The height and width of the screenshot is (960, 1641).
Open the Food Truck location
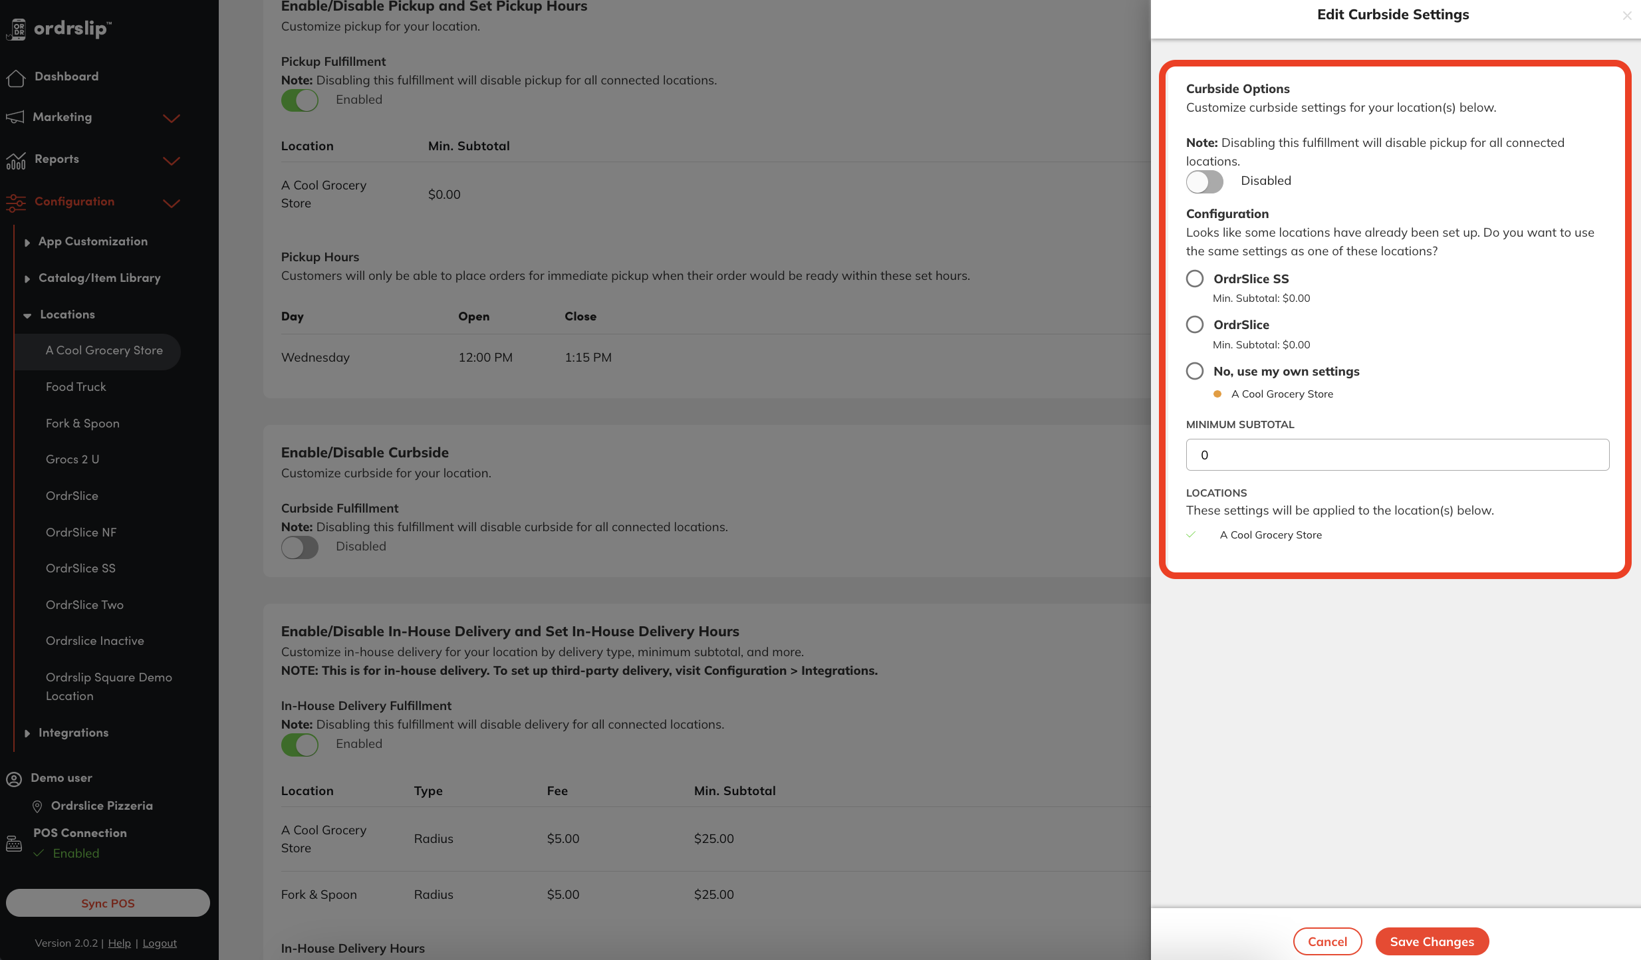coord(76,387)
